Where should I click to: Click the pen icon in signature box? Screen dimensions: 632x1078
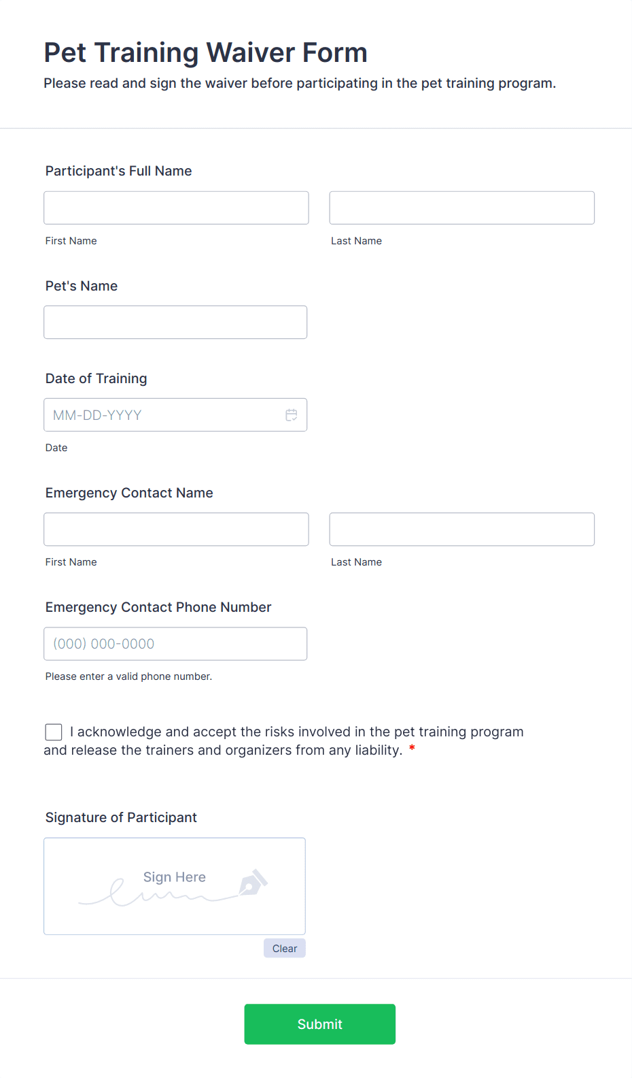pyautogui.click(x=253, y=882)
